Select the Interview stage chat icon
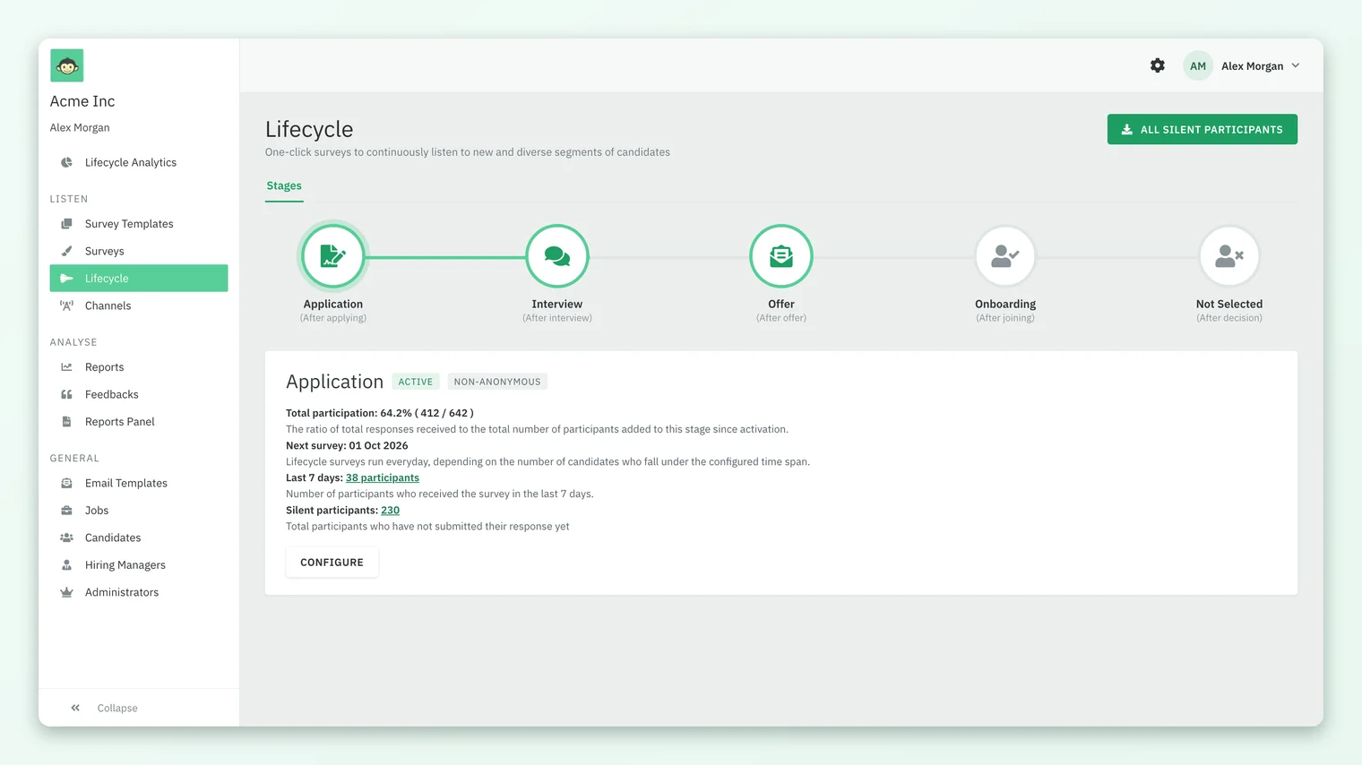Screen dimensions: 1362x765 pyautogui.click(x=557, y=256)
